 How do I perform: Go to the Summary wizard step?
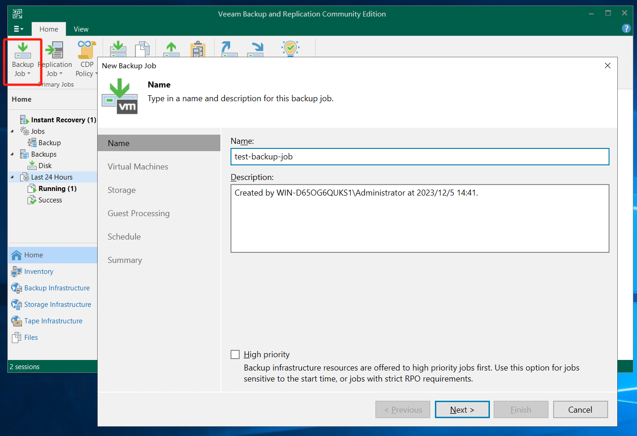tap(125, 260)
